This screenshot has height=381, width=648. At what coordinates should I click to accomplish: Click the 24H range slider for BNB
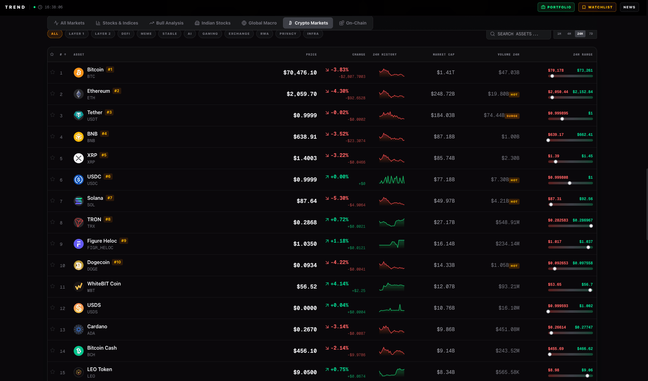tap(570, 140)
